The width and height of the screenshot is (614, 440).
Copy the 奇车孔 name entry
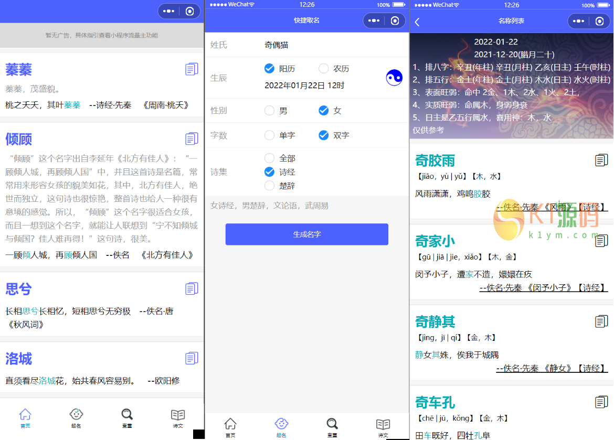click(601, 402)
